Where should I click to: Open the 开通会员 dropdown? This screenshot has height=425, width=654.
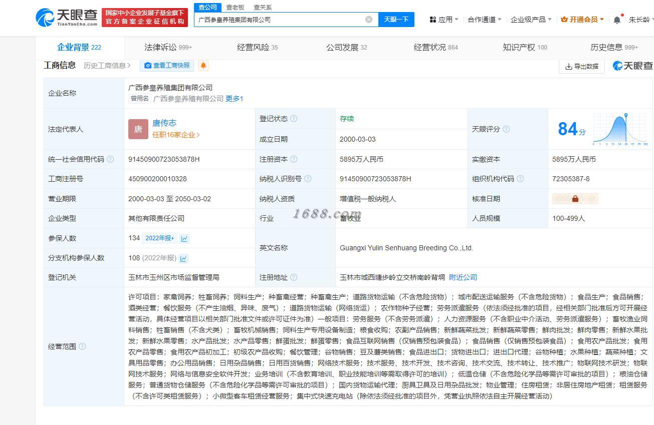(582, 20)
